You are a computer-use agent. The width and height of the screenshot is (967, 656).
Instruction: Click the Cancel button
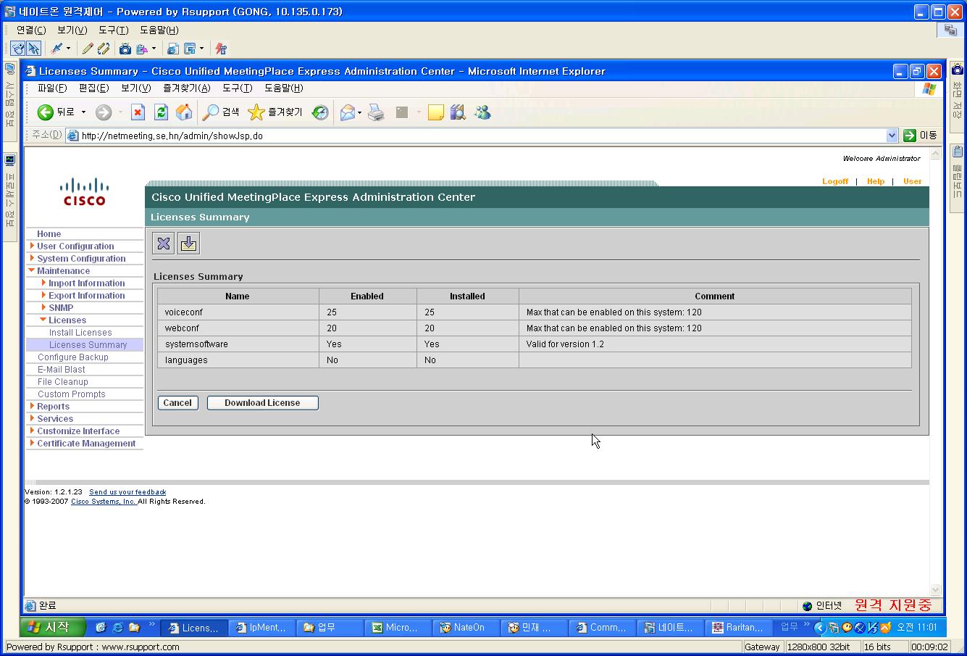tap(177, 403)
